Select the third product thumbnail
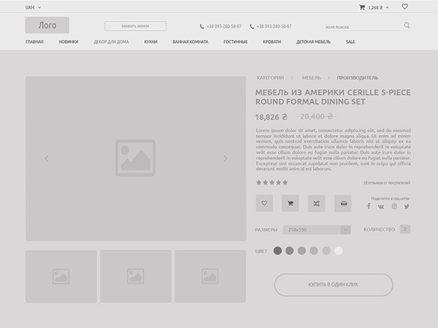The width and height of the screenshot is (438, 328). click(x=210, y=276)
